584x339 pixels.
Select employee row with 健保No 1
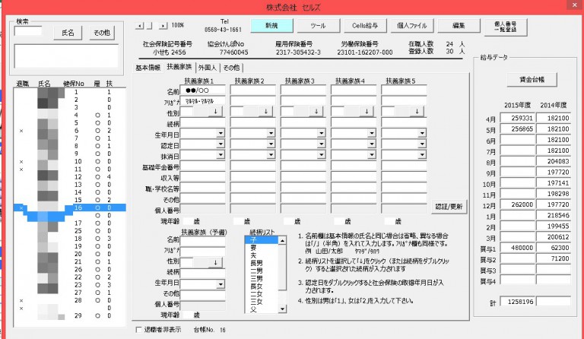click(x=70, y=92)
